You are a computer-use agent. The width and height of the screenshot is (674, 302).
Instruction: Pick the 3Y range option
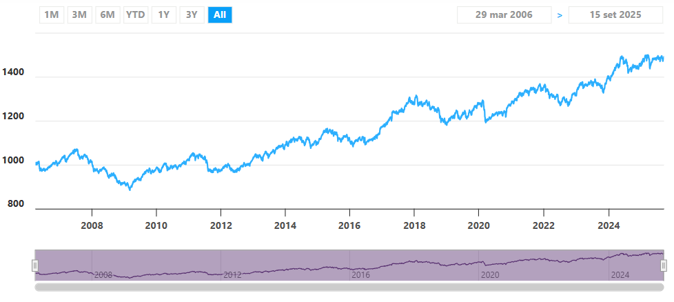(x=192, y=14)
